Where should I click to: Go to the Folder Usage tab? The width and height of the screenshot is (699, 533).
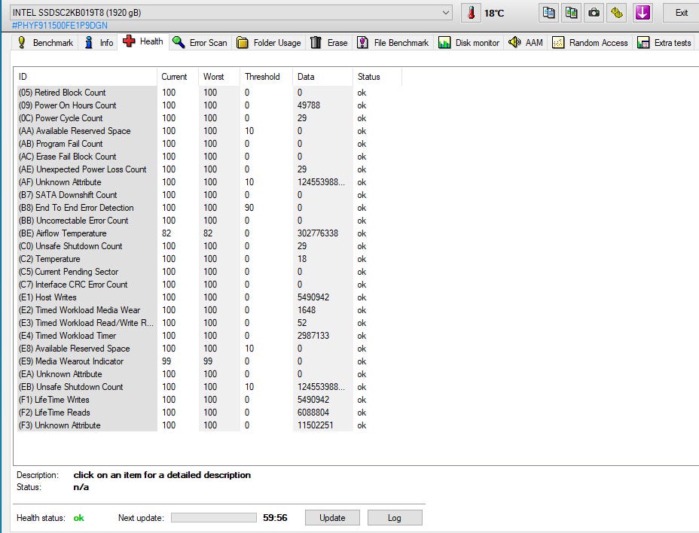[x=269, y=43]
